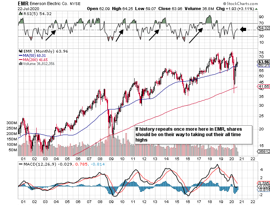The width and height of the screenshot is (270, 205).
Task: Click the Volume 36.8M header value
Action: (199, 9)
